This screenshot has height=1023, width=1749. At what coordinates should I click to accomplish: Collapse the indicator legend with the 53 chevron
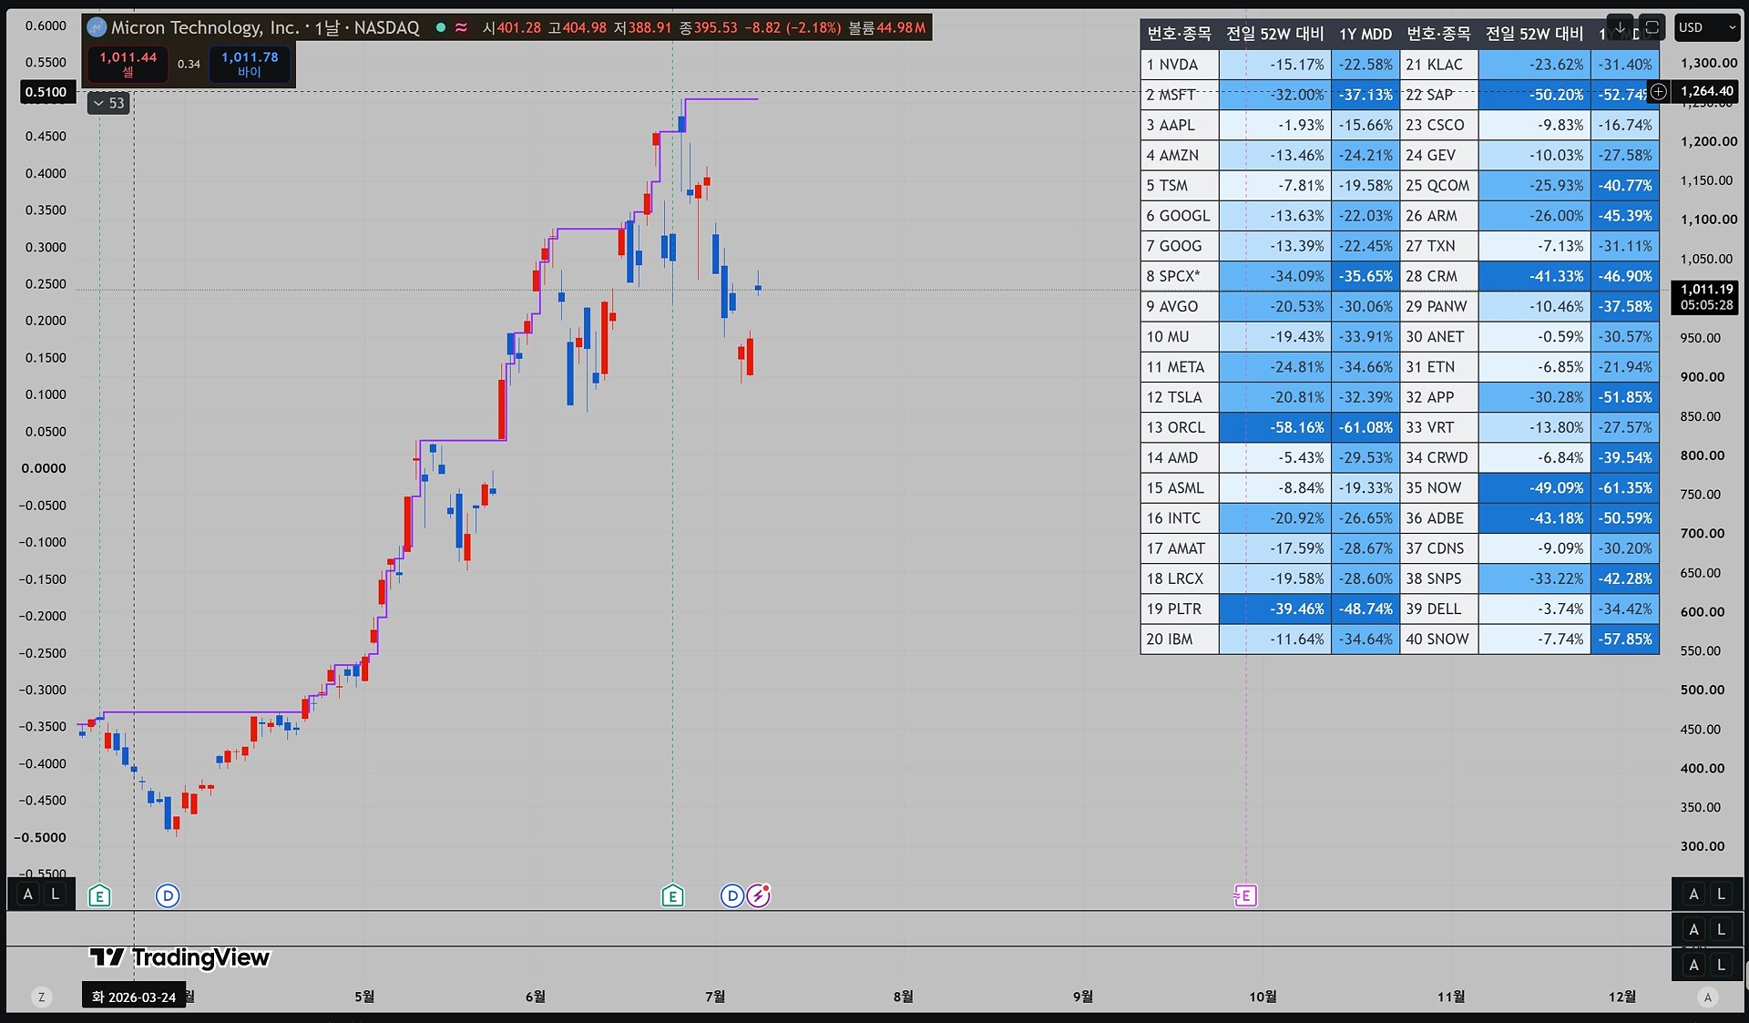108,103
